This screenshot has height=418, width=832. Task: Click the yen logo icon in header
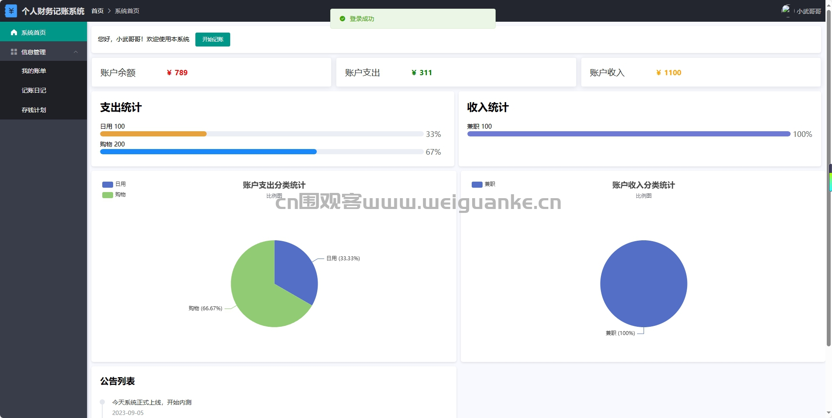(11, 11)
